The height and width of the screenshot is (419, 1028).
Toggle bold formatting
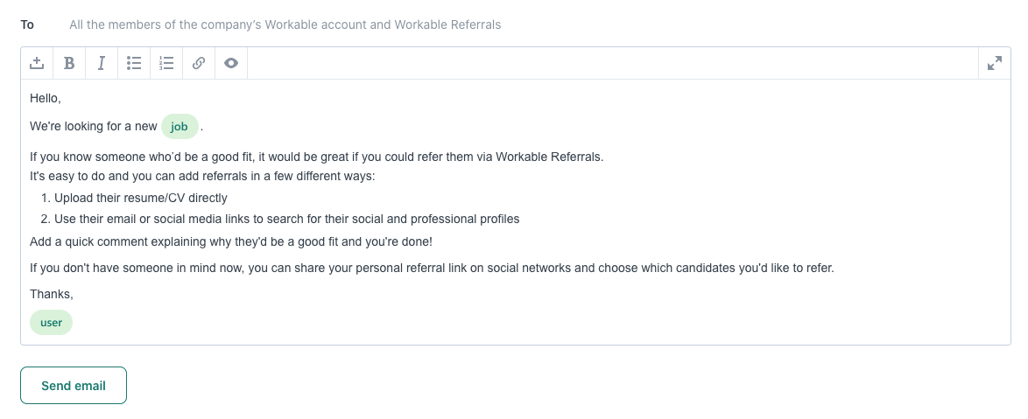click(x=69, y=63)
